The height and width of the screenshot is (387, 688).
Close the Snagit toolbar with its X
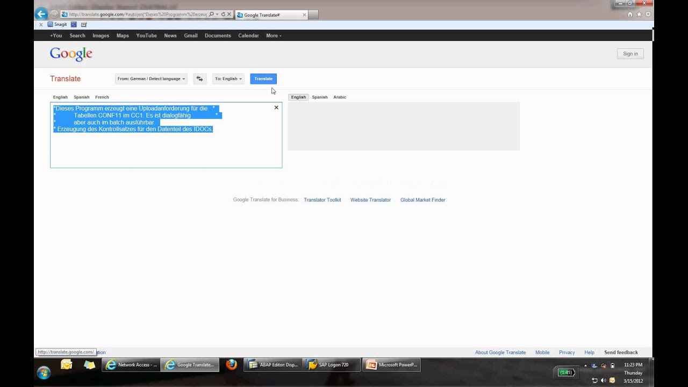pos(41,25)
